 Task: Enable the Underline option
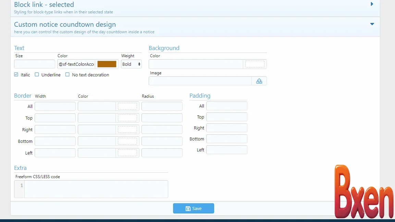37,74
